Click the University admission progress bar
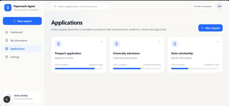The width and height of the screenshot is (229, 106). pos(137,68)
